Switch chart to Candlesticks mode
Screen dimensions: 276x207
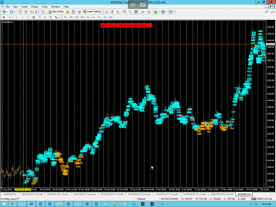(x=112, y=12)
